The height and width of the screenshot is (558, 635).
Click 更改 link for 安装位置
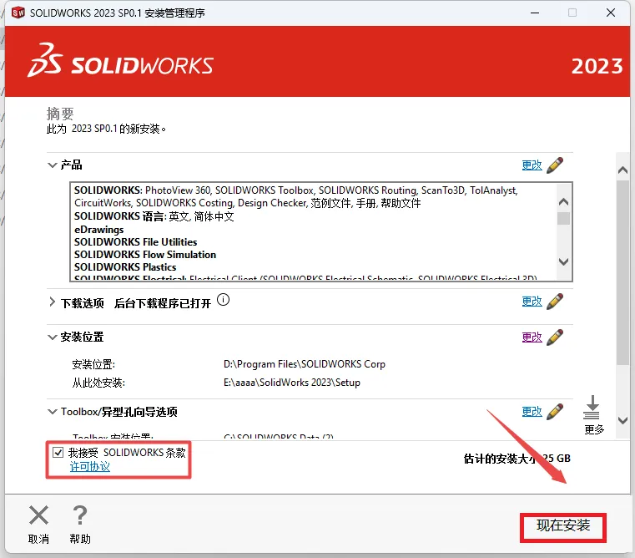[532, 337]
